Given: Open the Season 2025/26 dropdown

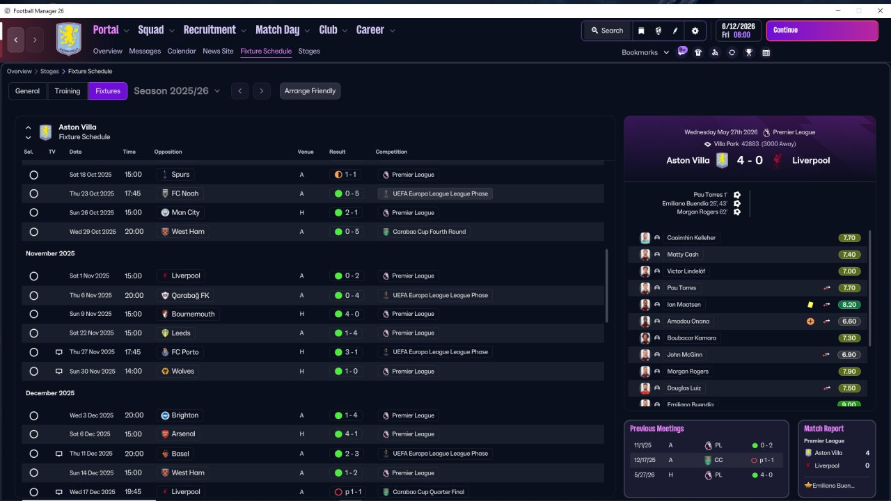Looking at the screenshot, I should click(177, 91).
